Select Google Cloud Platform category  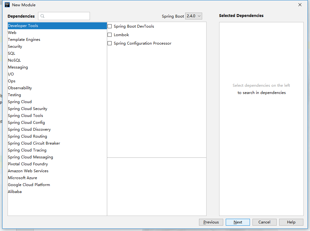point(57,185)
